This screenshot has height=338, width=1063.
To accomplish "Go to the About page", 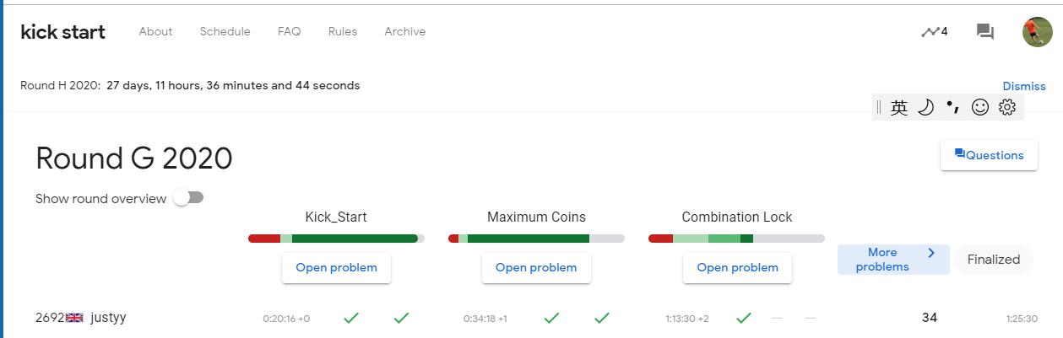I will (155, 32).
